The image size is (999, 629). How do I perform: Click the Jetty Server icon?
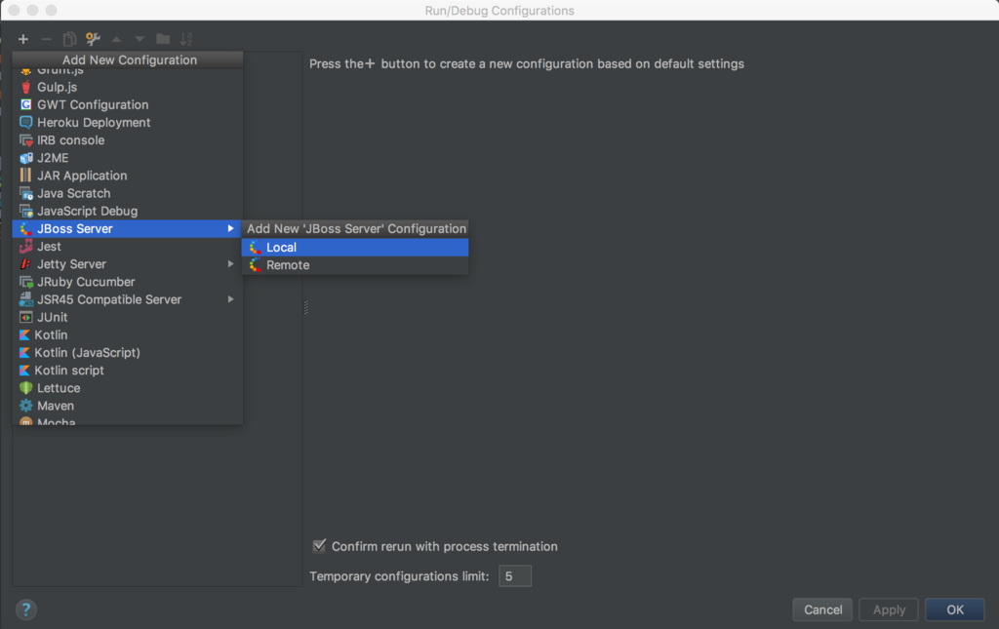[x=25, y=263]
